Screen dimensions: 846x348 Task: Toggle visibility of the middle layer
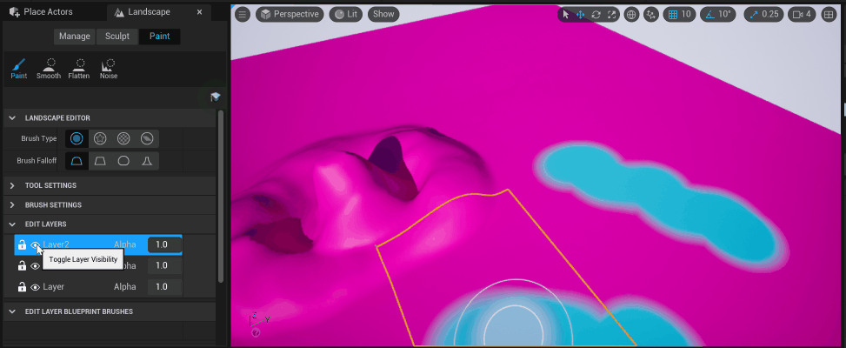coord(35,266)
